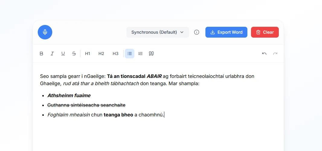Place cursor in 'Athsheinm fuaime' bullet
This screenshot has width=322, height=151.
[x=69, y=95]
